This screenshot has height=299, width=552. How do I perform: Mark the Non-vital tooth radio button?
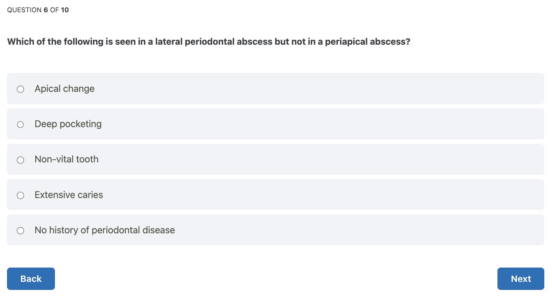(x=20, y=160)
